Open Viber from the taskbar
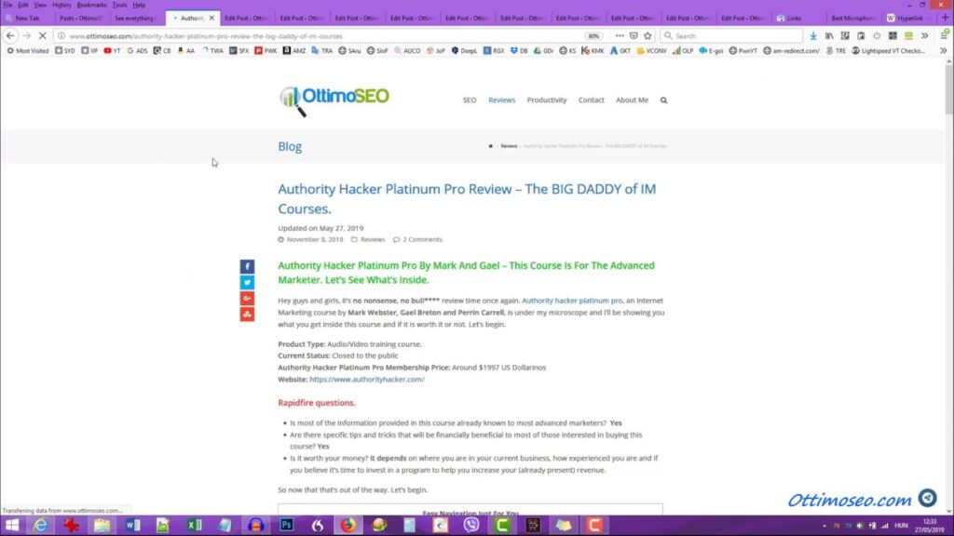 471,525
